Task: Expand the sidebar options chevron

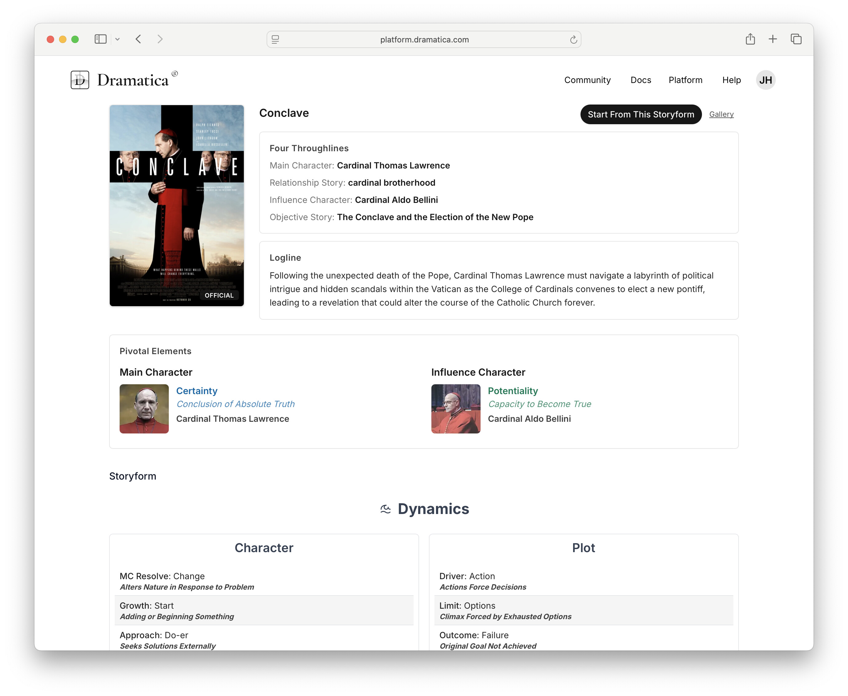Action: click(x=117, y=39)
